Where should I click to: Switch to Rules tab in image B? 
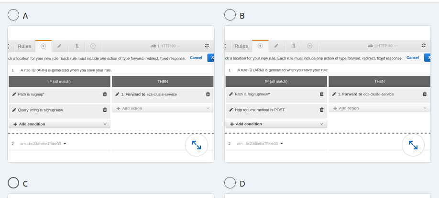(241, 46)
